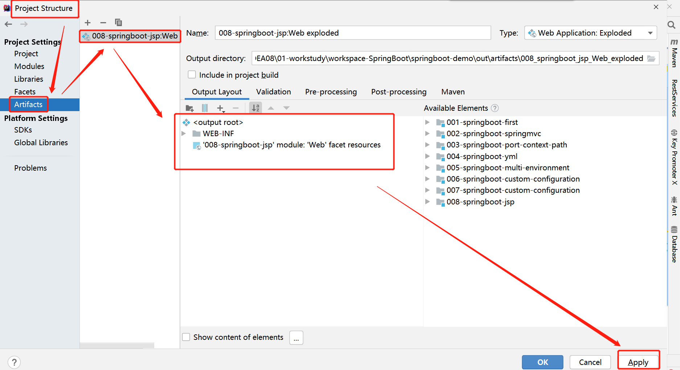
Task: Expand the 004-springboot-yml module
Action: click(x=427, y=156)
